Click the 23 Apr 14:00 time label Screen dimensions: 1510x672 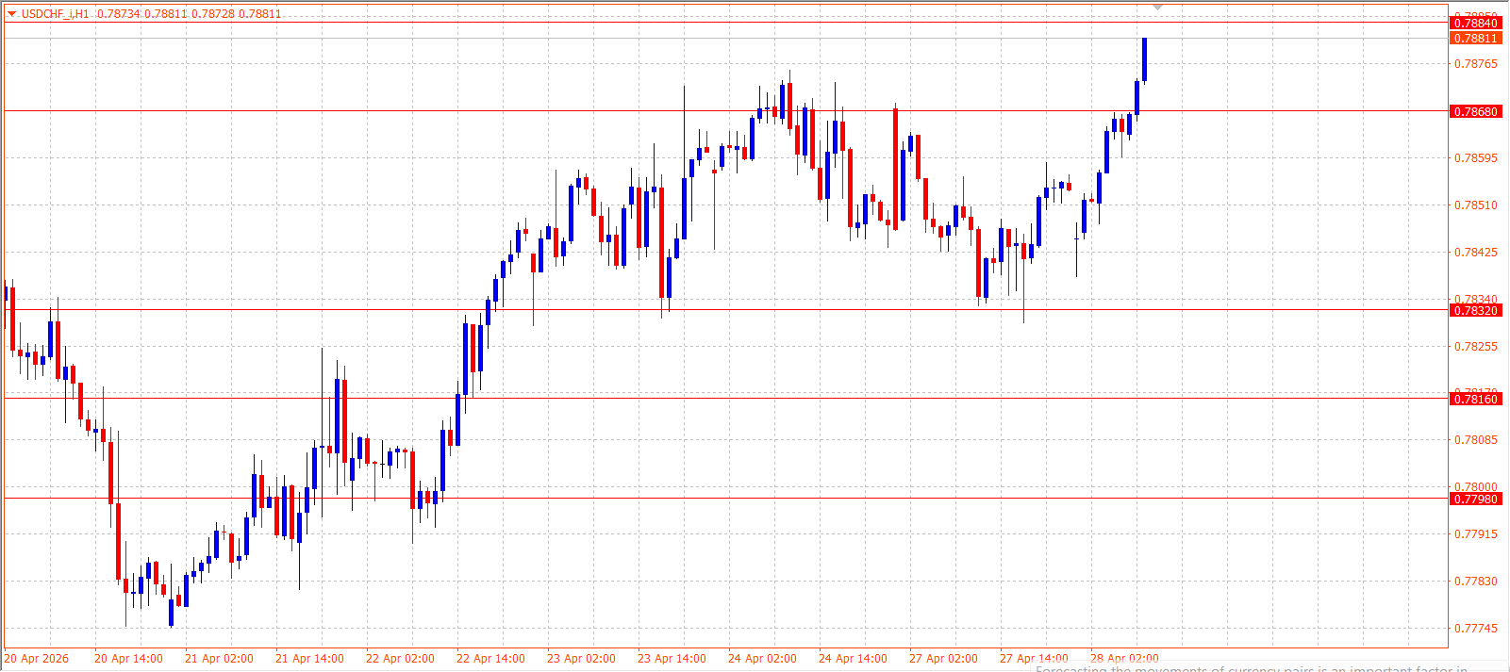(x=672, y=659)
